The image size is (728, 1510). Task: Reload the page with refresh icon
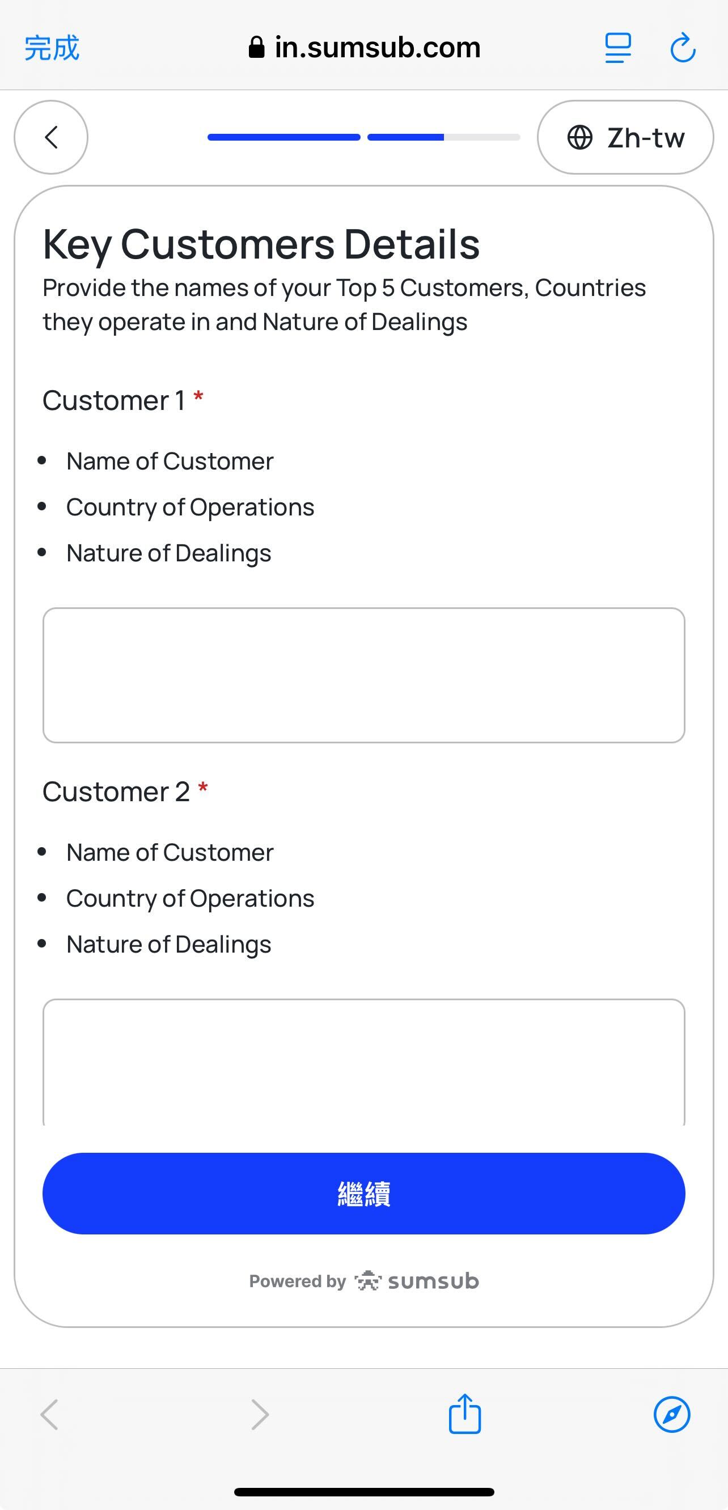(x=683, y=48)
